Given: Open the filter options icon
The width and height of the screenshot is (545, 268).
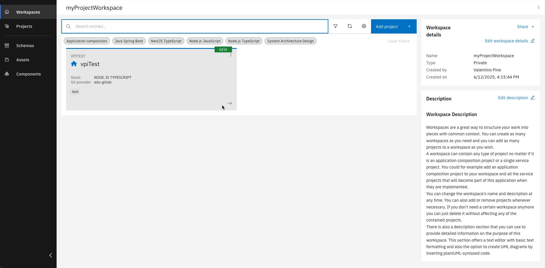Looking at the screenshot, I should tap(335, 26).
